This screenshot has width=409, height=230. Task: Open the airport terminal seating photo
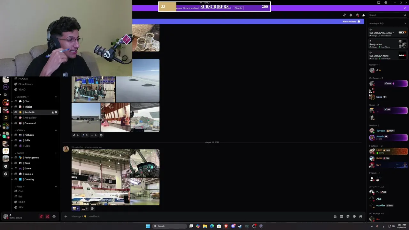tap(93, 89)
